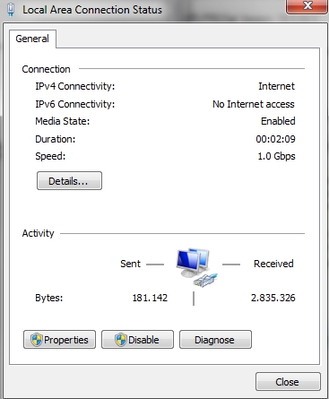The height and width of the screenshot is (399, 329).
Task: Disable the local area connection
Action: (x=137, y=340)
